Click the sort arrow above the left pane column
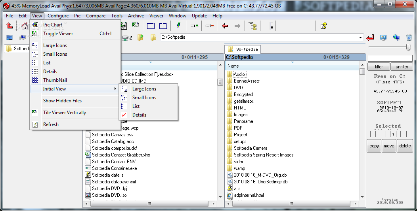The image size is (417, 211). (151, 62)
